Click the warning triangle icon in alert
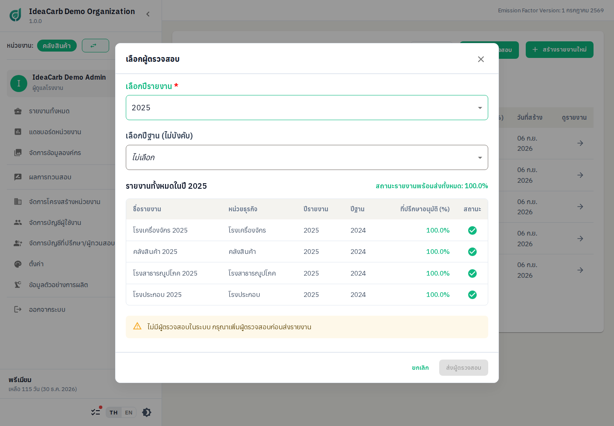 (137, 326)
